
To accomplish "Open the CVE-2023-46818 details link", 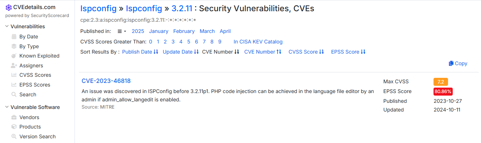I will click(106, 81).
